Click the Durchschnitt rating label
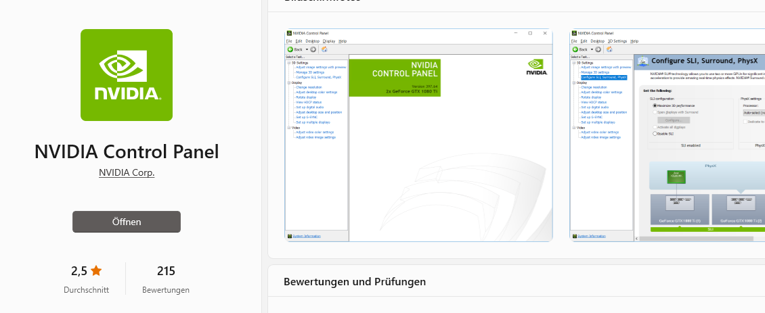 (87, 290)
